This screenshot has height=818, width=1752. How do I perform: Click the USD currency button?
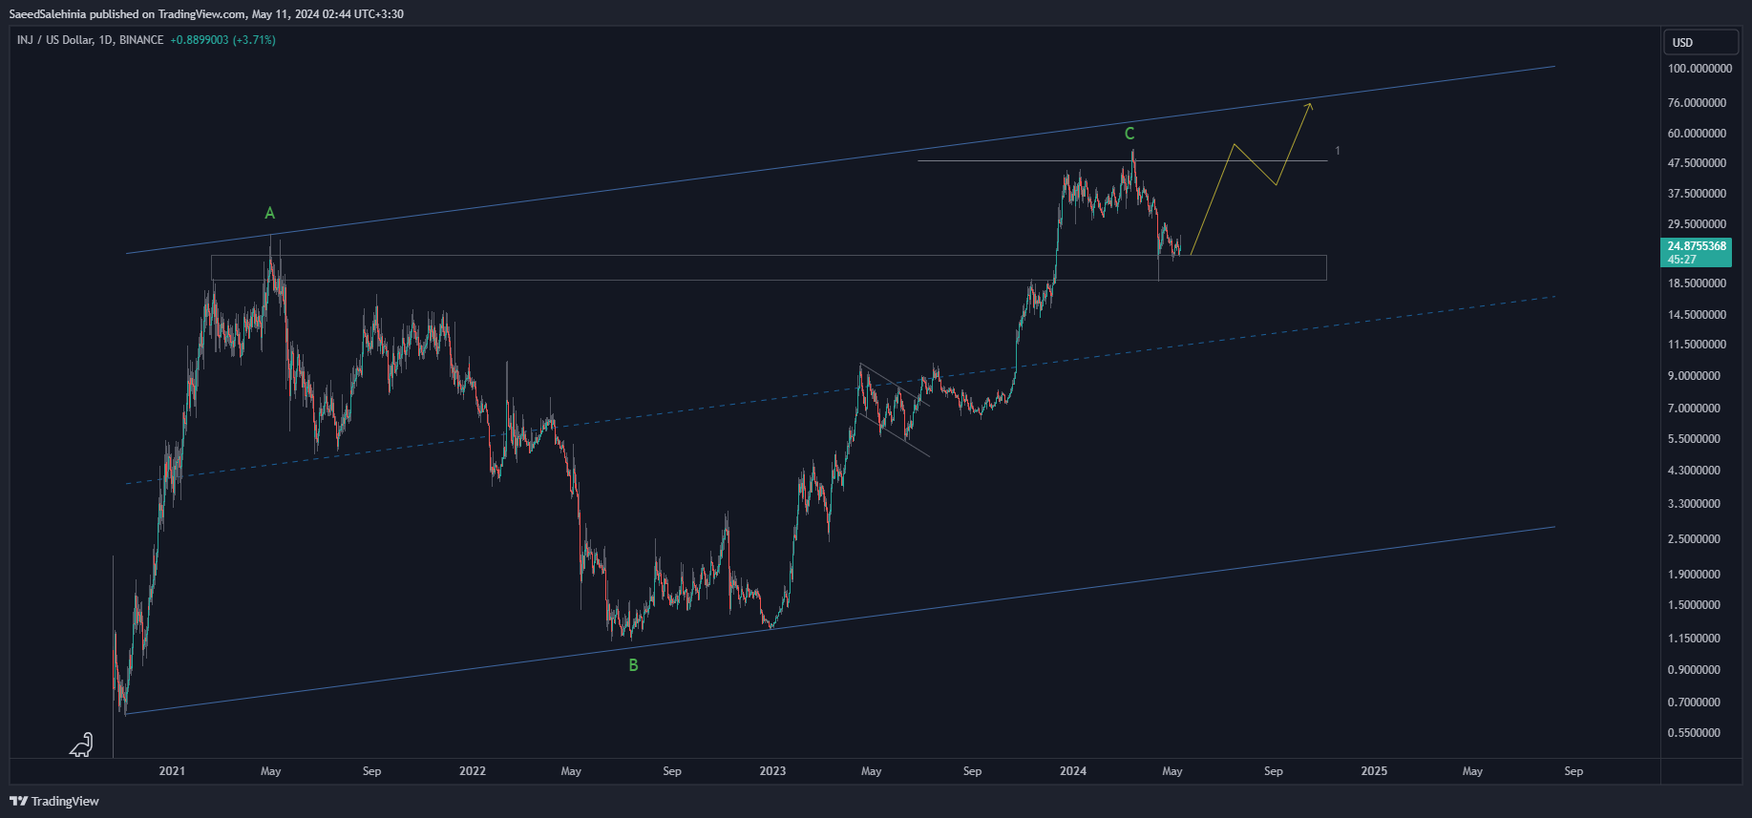(1702, 42)
